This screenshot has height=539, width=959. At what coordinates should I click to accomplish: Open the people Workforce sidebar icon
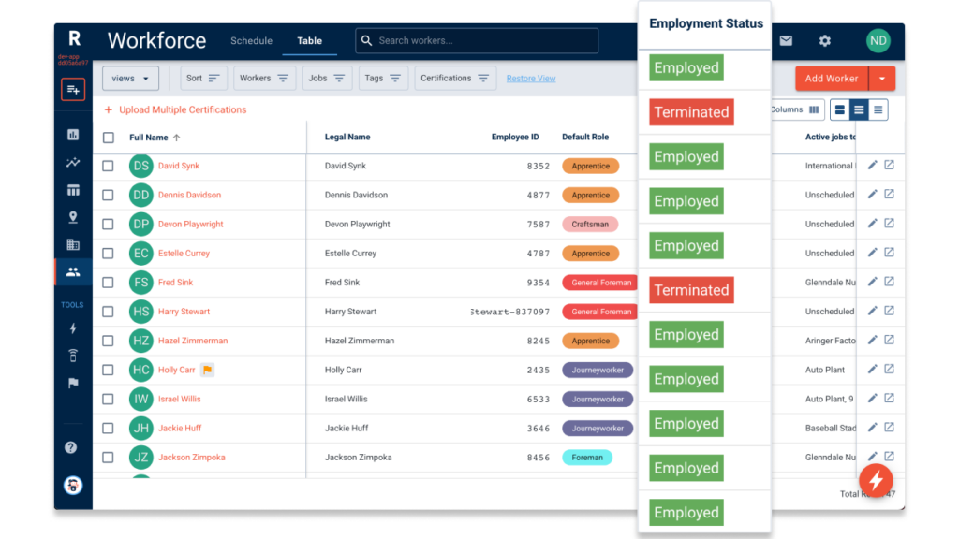point(73,272)
